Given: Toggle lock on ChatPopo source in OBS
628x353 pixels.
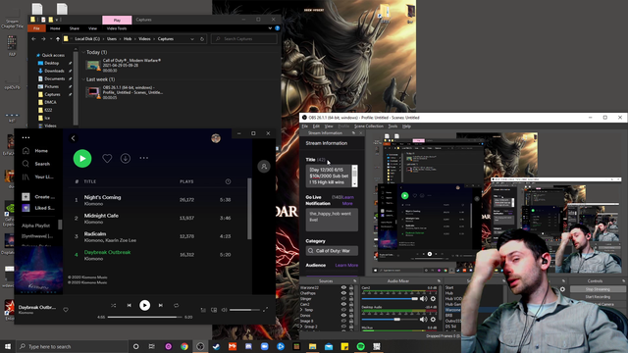Looking at the screenshot, I should point(351,293).
